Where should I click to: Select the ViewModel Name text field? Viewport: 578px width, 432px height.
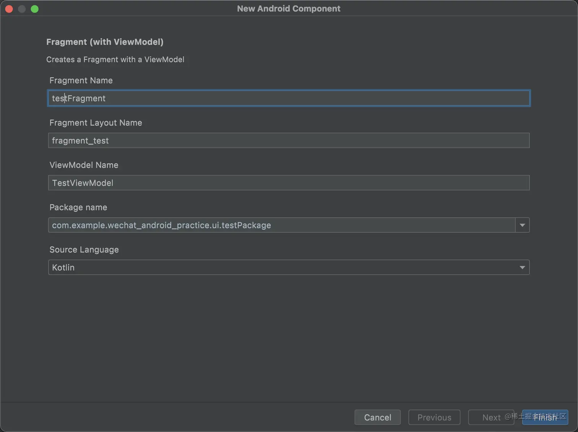point(289,183)
